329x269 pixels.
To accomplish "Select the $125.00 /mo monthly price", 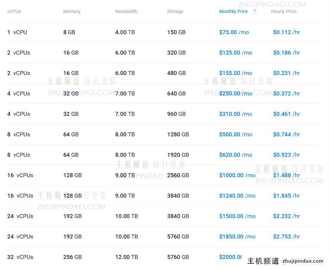I will click(236, 53).
